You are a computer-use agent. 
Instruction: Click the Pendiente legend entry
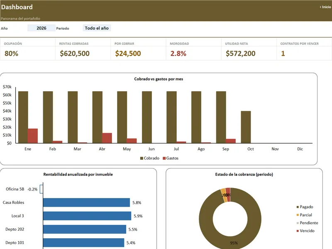[307, 223]
